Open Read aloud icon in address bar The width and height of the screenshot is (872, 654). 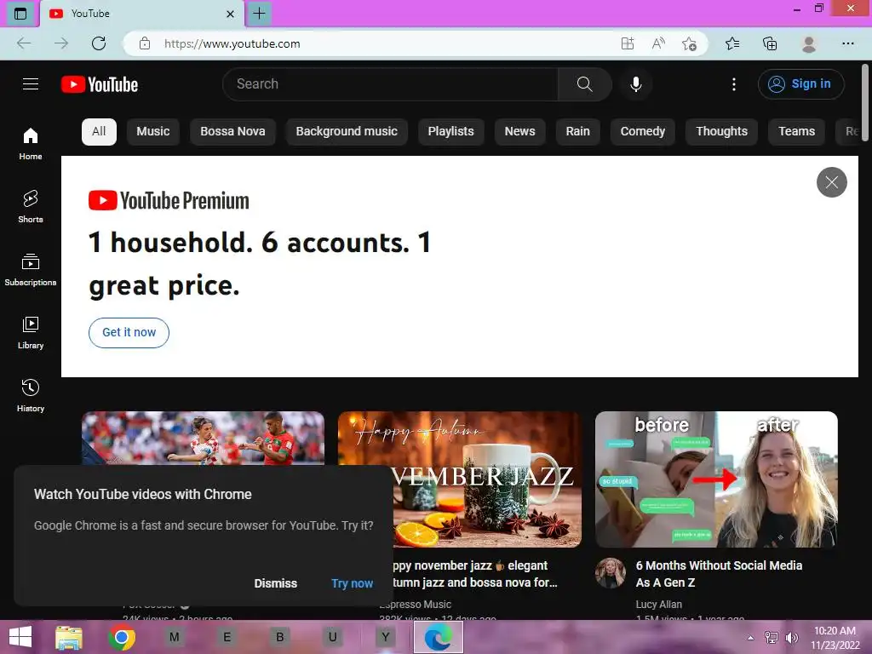click(658, 43)
